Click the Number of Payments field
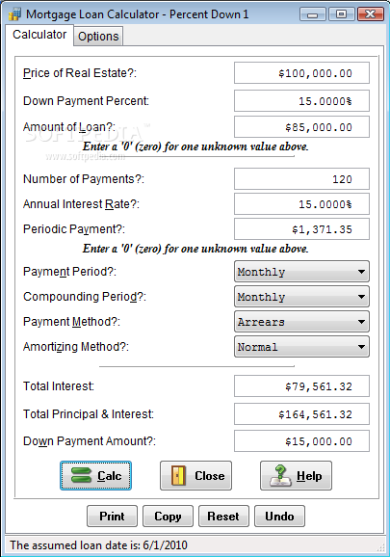The width and height of the screenshot is (390, 557). coord(301,178)
